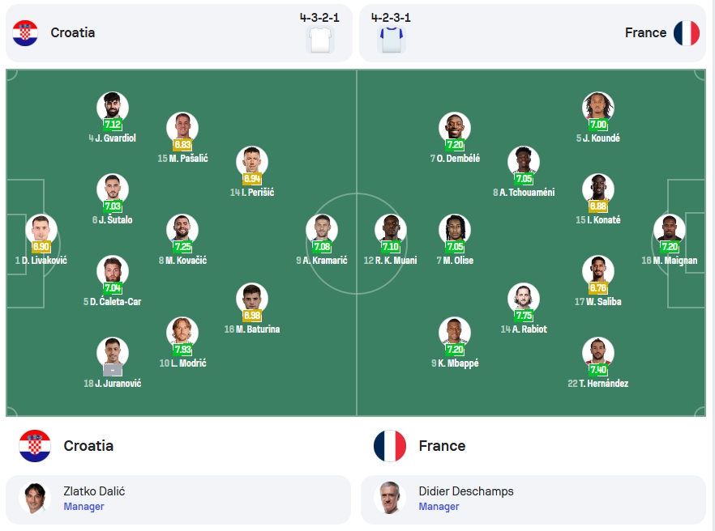The width and height of the screenshot is (715, 531).
Task: Click I. Perišić's 6.94 rating badge
Action: point(252,179)
